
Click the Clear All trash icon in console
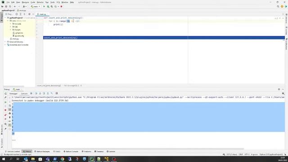coord(10,117)
